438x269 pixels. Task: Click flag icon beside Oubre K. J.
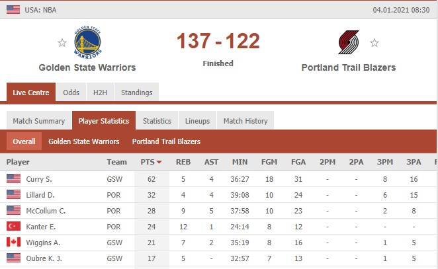point(13,258)
